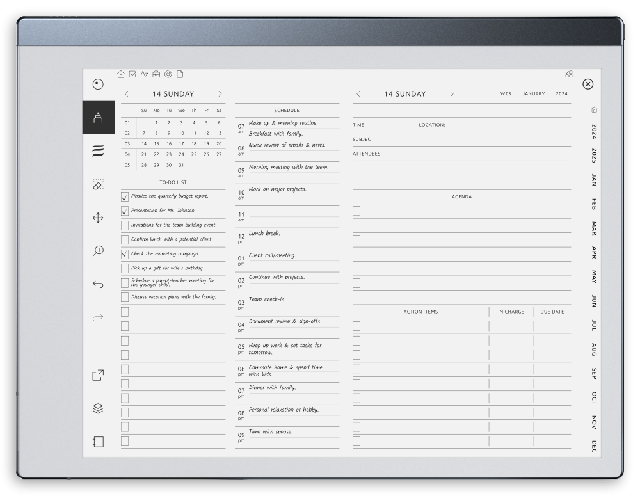Select the move/pan tool
The height and width of the screenshot is (496, 640).
97,218
